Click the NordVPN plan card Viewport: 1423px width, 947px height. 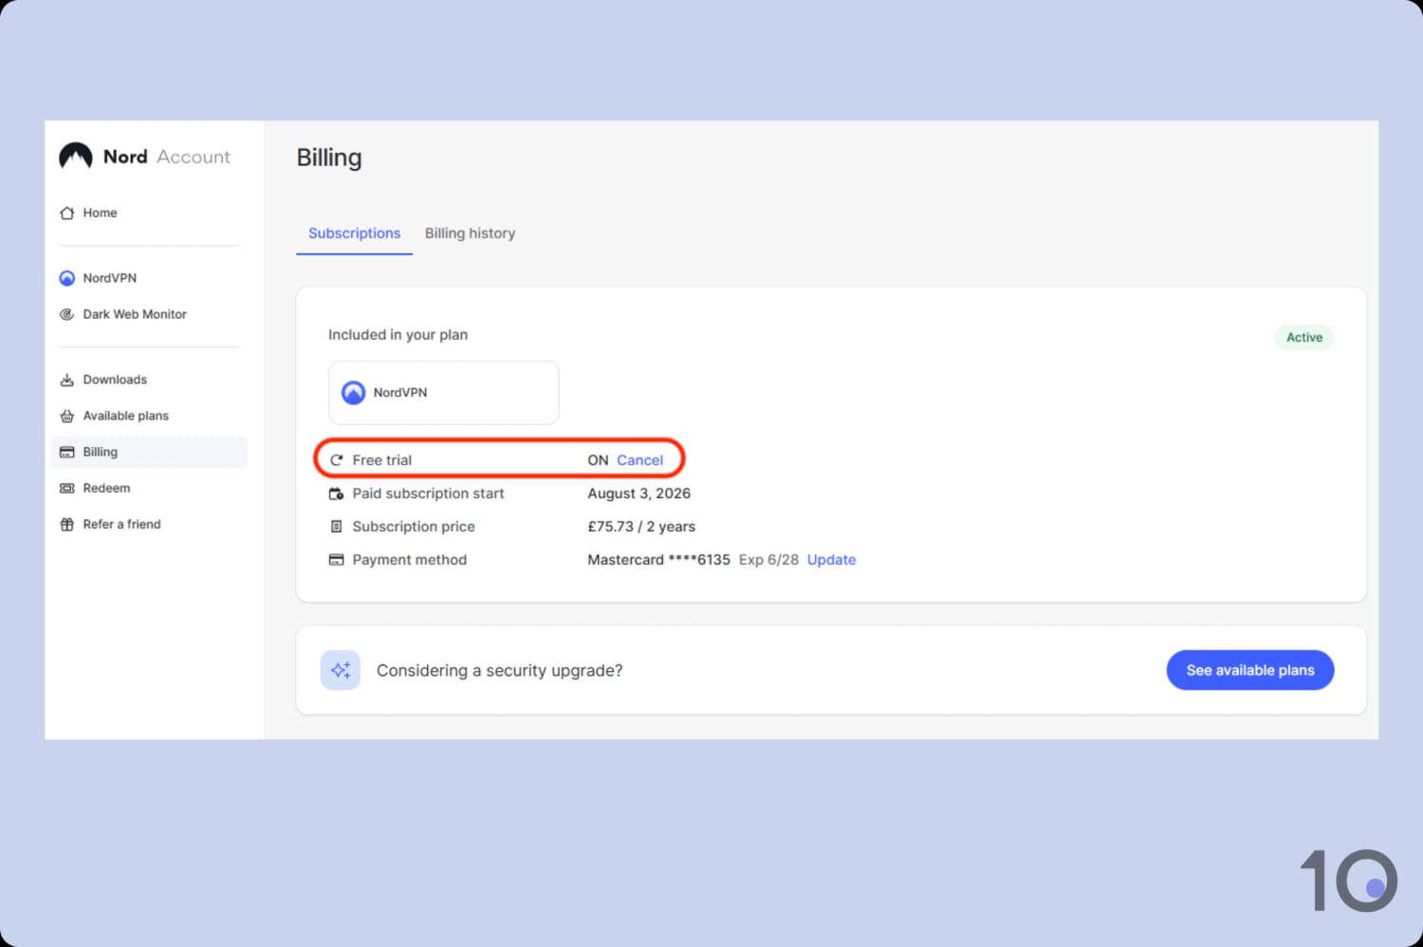(443, 393)
